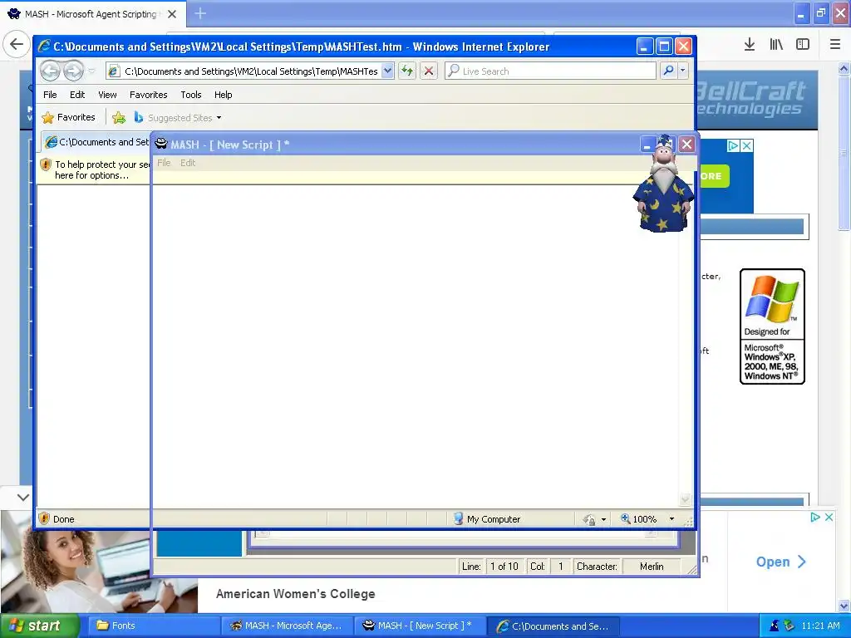Viewport: 851px width, 638px height.
Task: Open the Firefox library icon
Action: coord(776,45)
